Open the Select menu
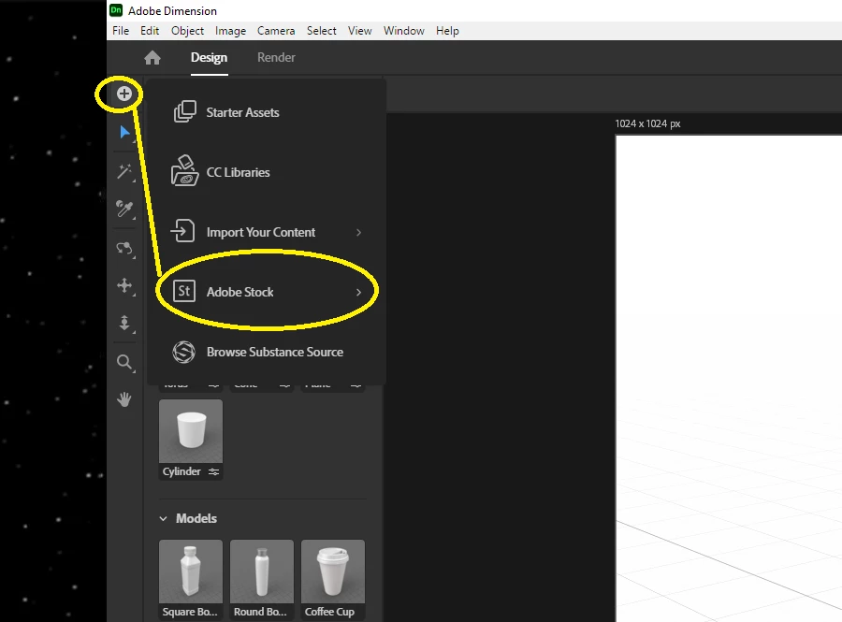 click(x=322, y=31)
